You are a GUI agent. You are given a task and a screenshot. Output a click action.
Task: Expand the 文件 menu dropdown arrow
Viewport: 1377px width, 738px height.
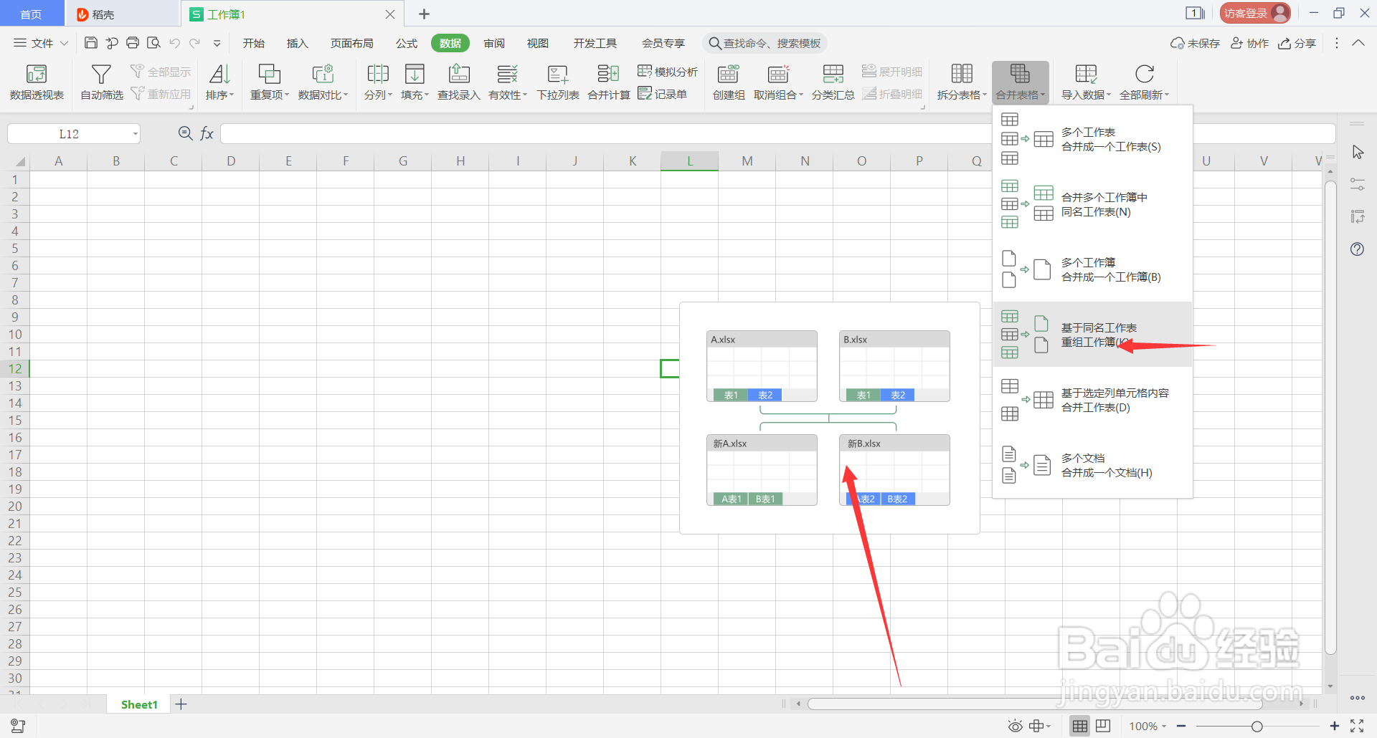64,43
